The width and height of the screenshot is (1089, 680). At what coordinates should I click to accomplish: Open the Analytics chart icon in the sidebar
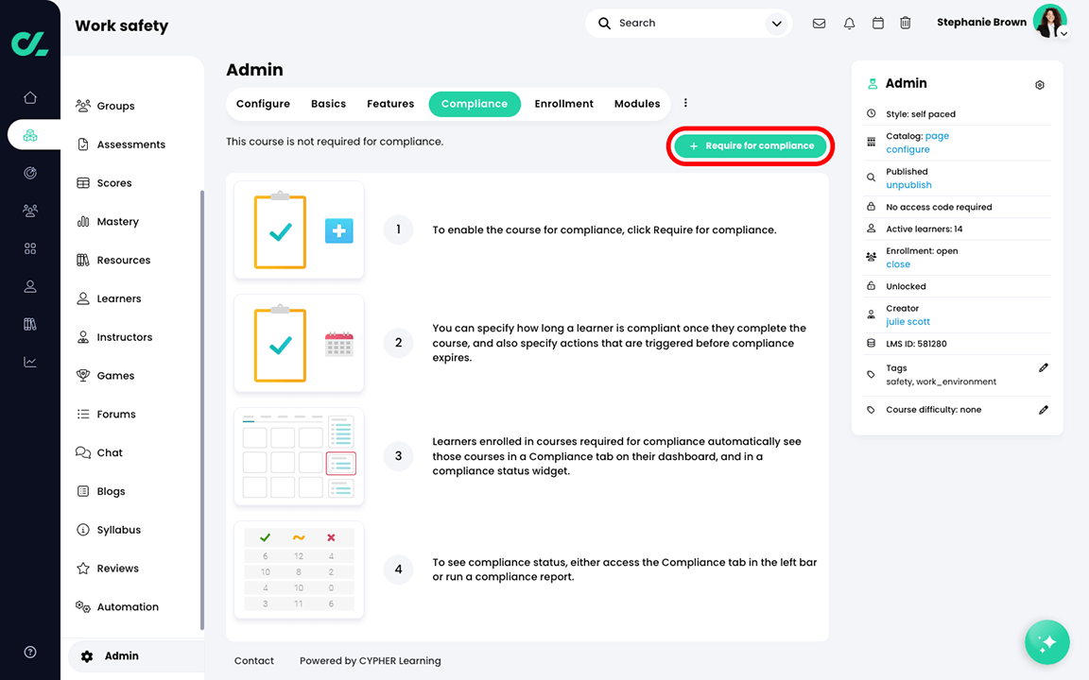tap(29, 362)
